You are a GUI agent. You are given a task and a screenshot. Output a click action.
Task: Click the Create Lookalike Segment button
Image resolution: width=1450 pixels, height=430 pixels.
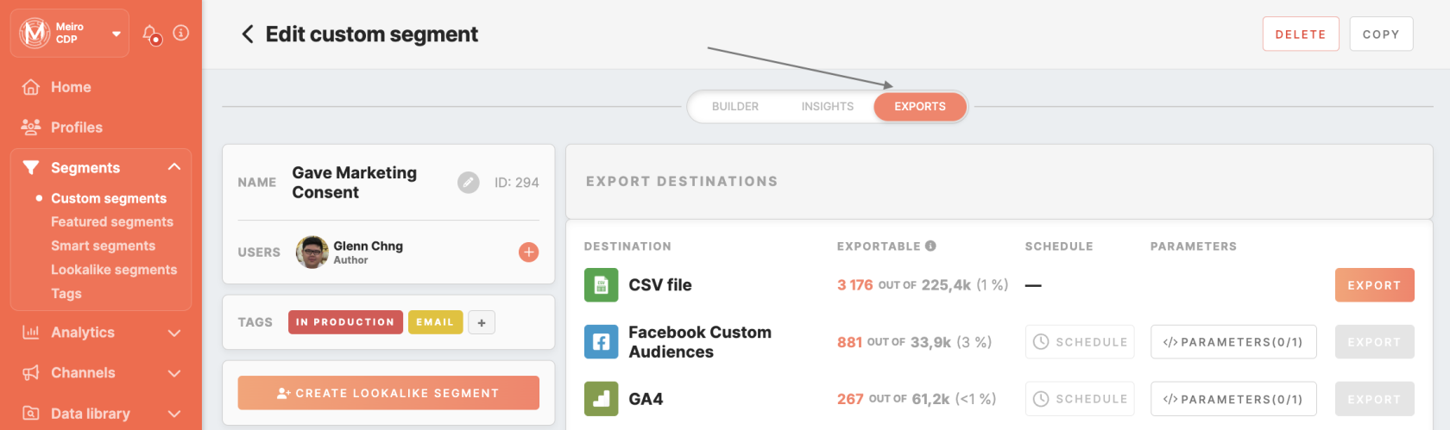(x=388, y=393)
